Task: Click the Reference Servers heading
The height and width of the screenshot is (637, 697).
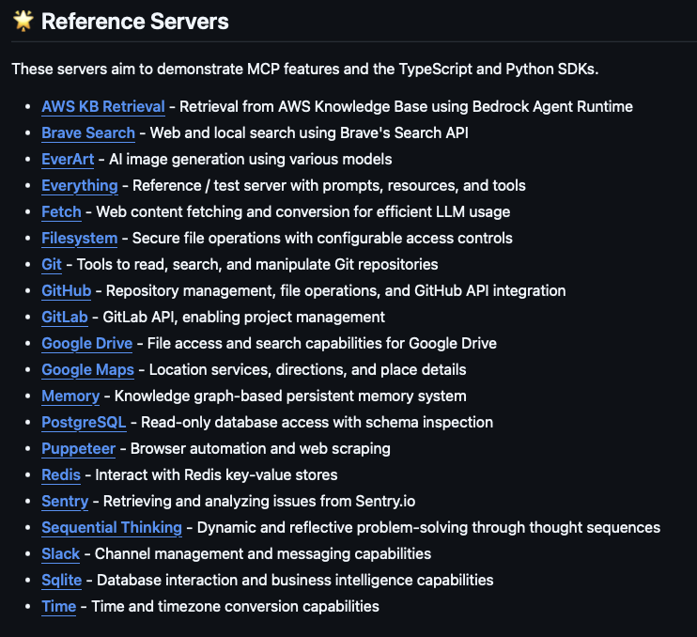Action: [134, 22]
